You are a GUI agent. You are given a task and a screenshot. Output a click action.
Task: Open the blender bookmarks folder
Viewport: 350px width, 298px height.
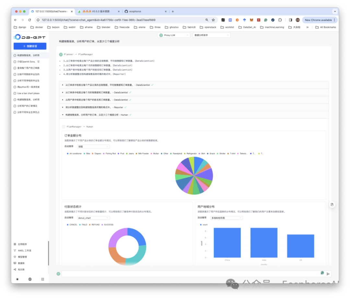[x=104, y=27]
